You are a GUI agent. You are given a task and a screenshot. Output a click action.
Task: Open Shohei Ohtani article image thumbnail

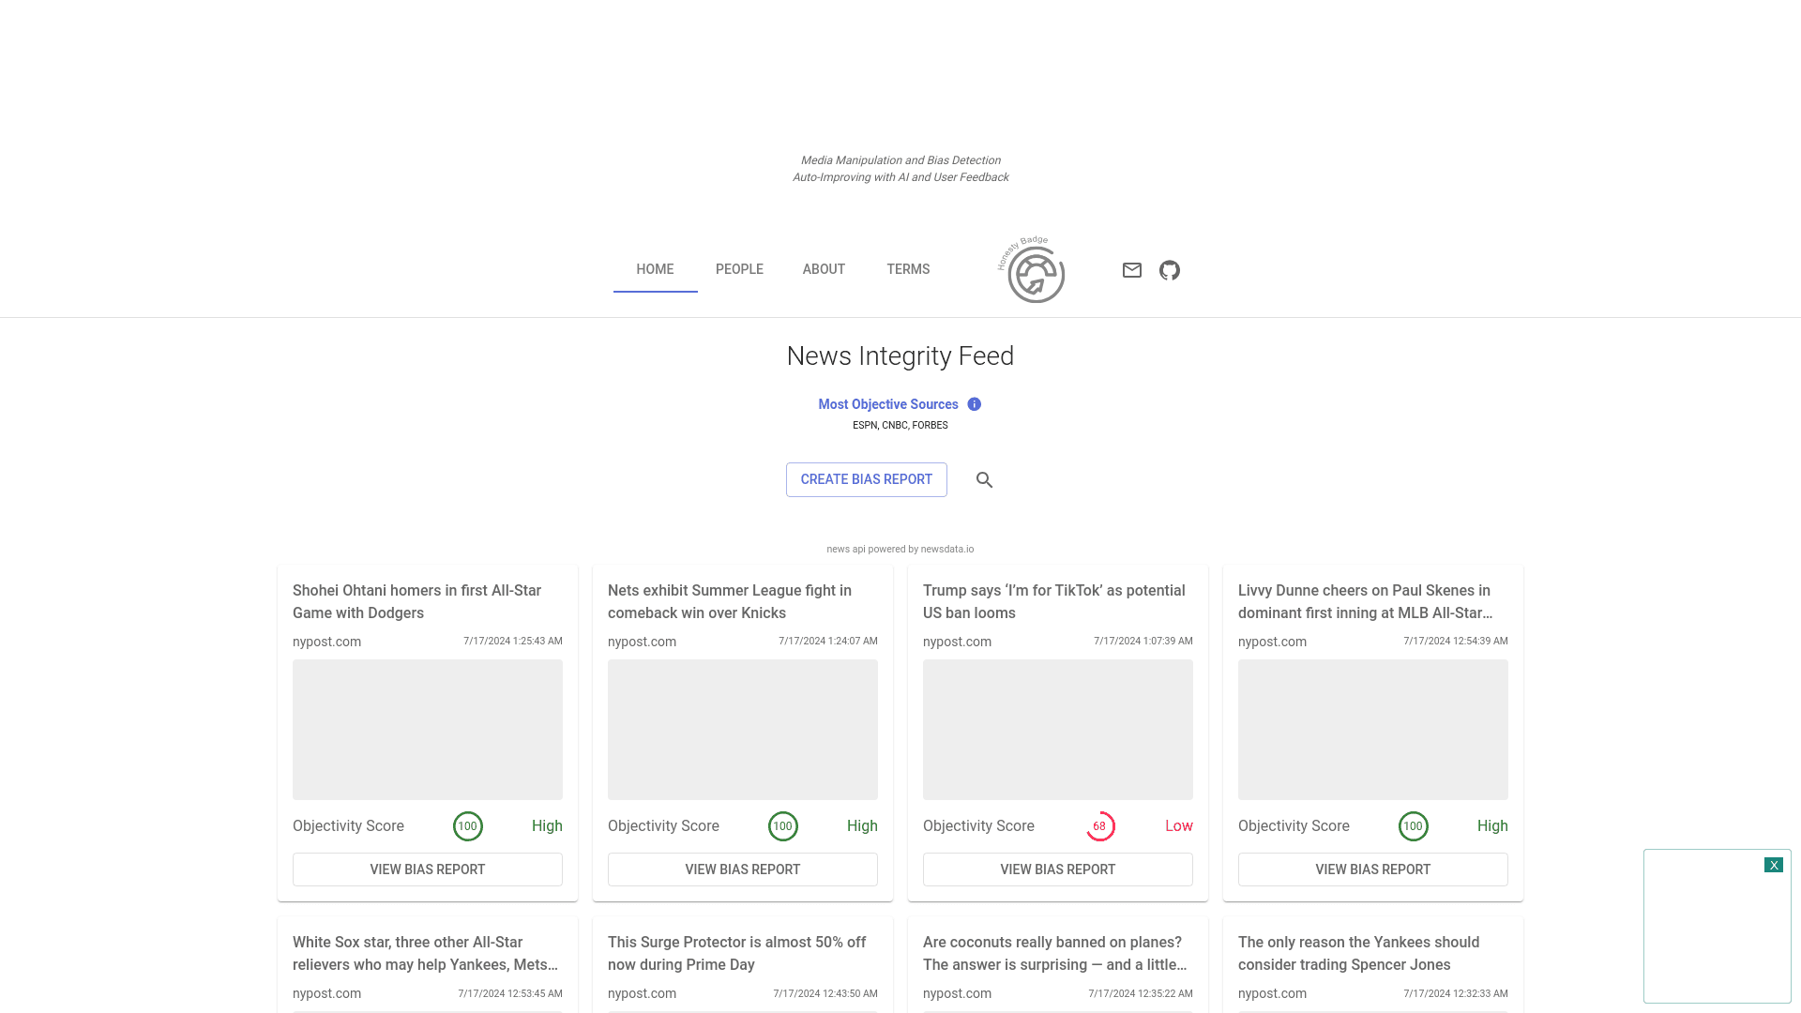[x=427, y=729]
